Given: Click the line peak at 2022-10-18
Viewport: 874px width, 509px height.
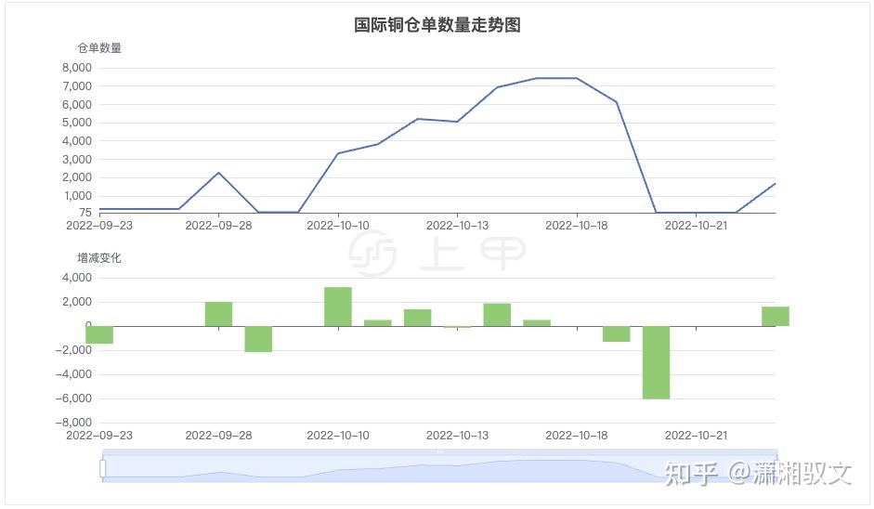Looking at the screenshot, I should coord(577,78).
